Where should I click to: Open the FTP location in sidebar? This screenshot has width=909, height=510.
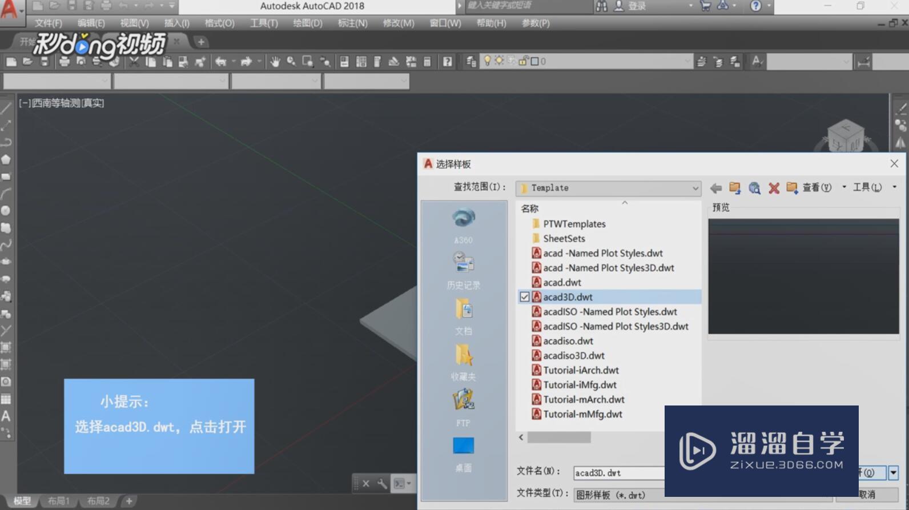click(463, 408)
